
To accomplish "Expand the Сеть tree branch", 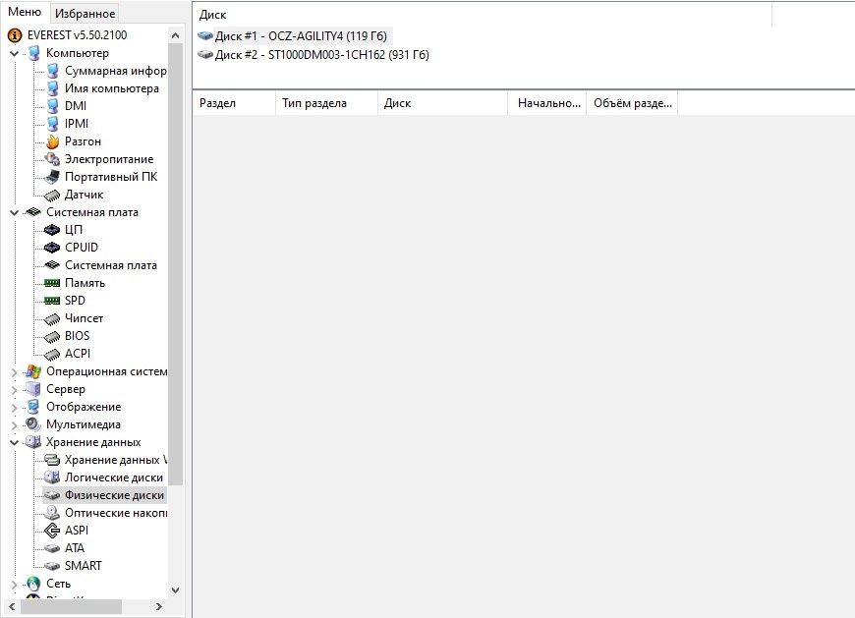I will point(14,585).
